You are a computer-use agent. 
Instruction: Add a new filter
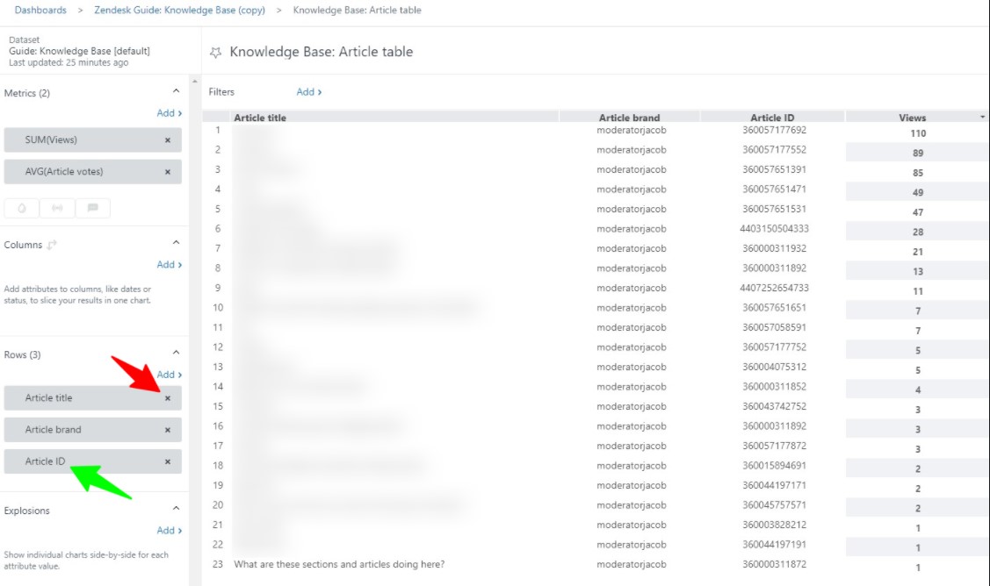click(x=308, y=92)
